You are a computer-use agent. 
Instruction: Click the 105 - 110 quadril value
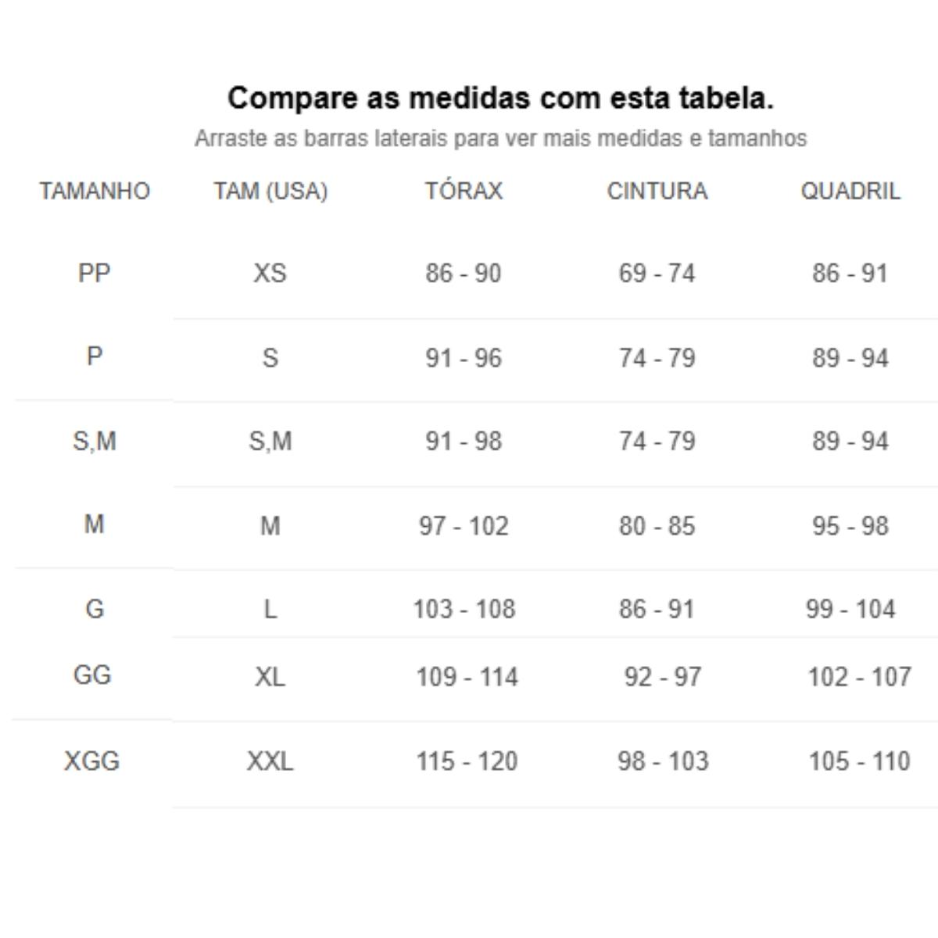coord(859,761)
